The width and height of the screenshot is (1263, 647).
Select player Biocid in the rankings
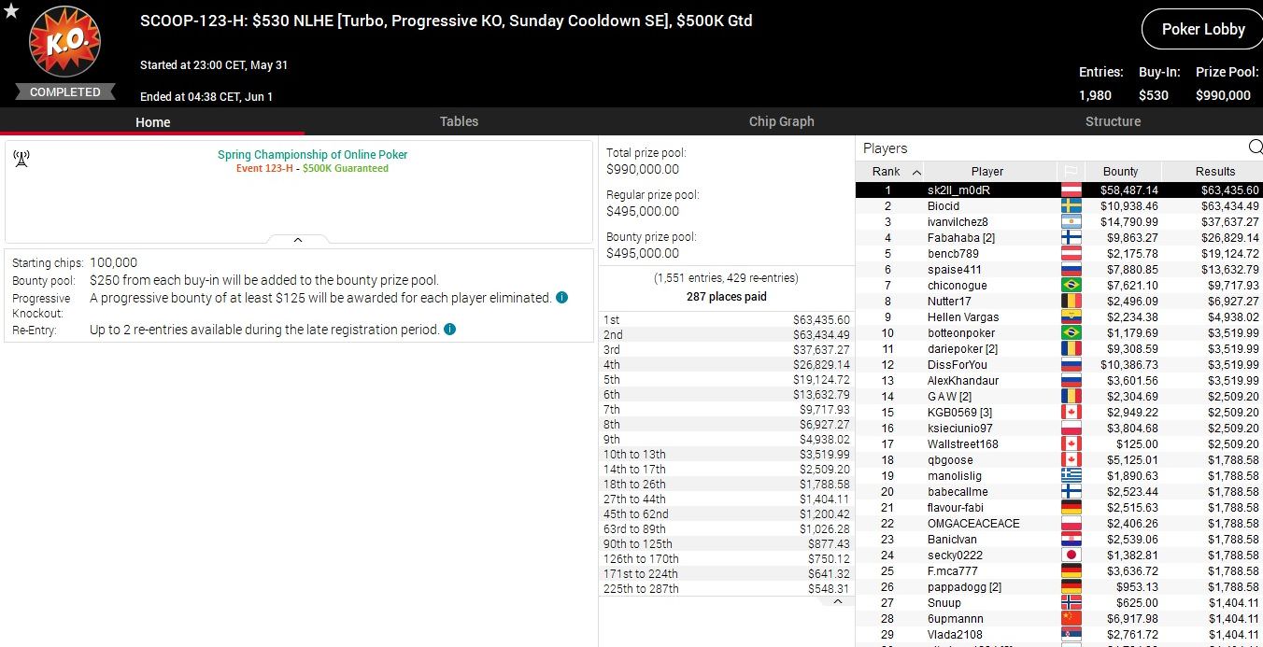943,206
